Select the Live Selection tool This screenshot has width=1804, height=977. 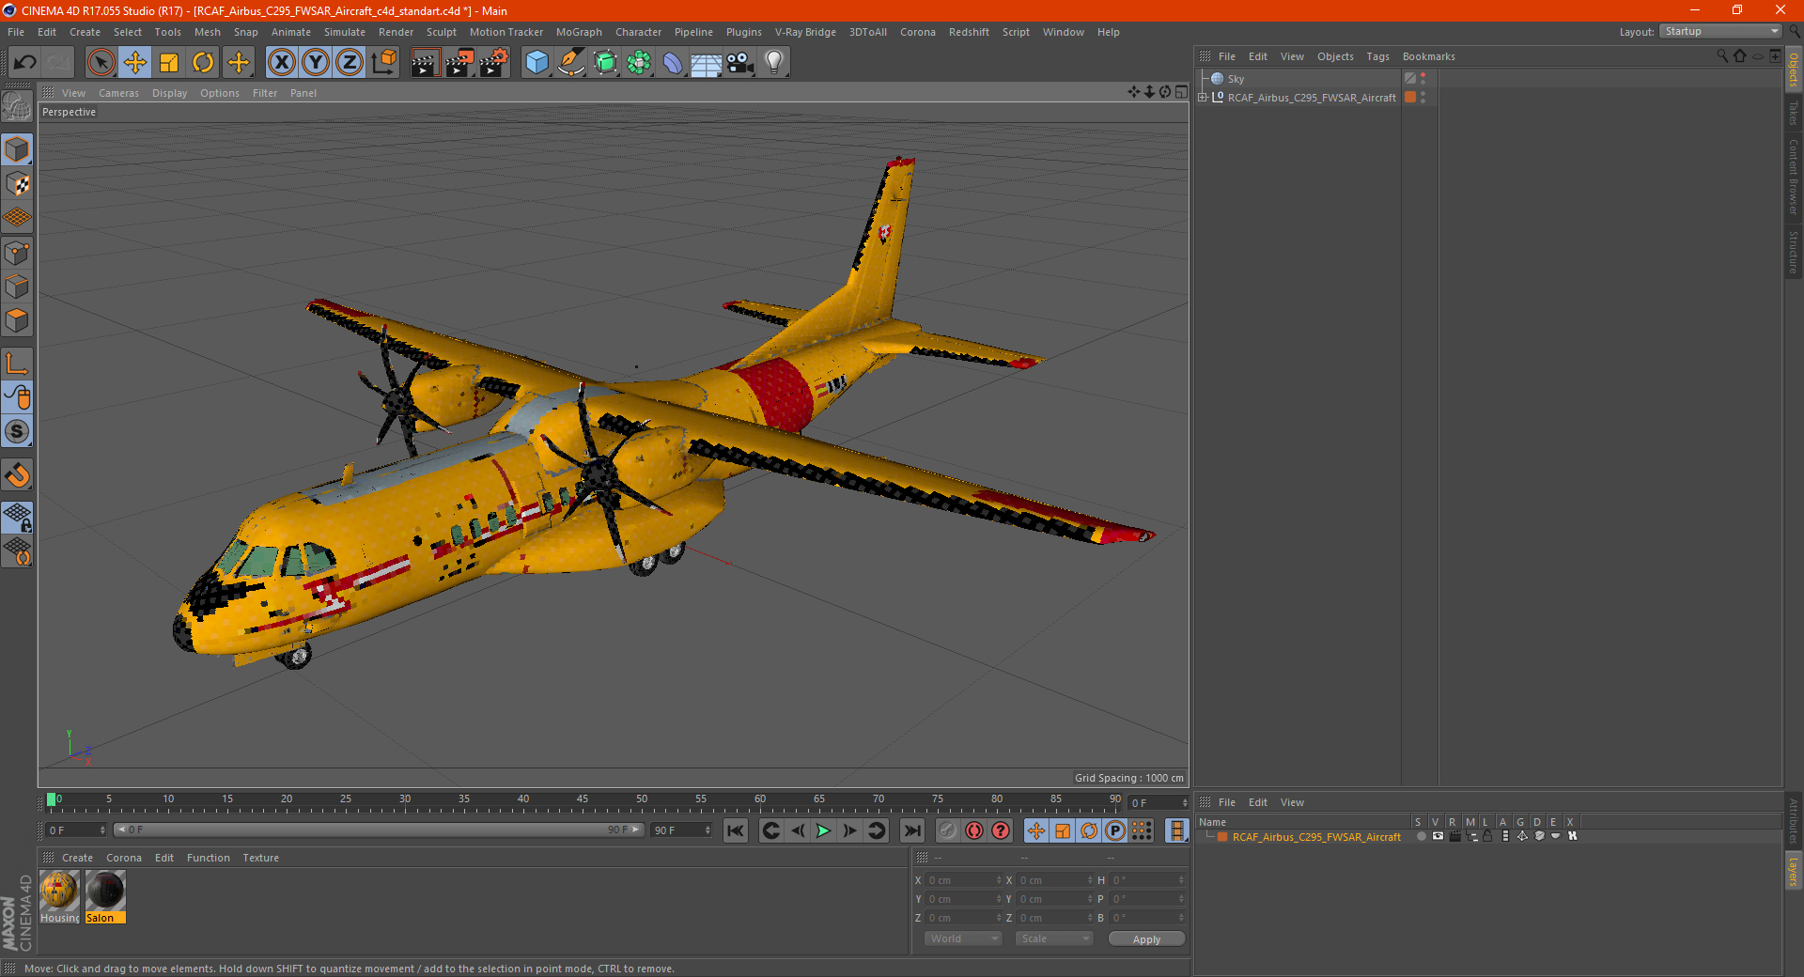click(x=101, y=63)
